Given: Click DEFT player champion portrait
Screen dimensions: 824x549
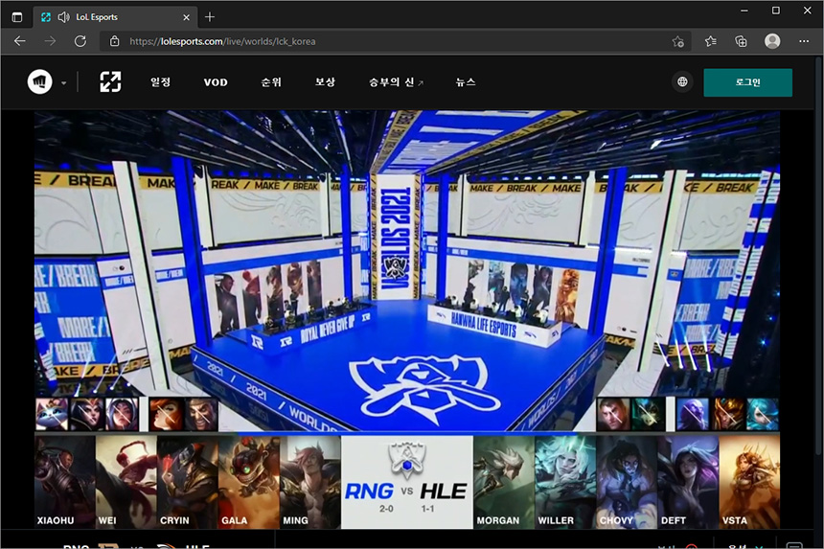Looking at the screenshot, I should [688, 482].
